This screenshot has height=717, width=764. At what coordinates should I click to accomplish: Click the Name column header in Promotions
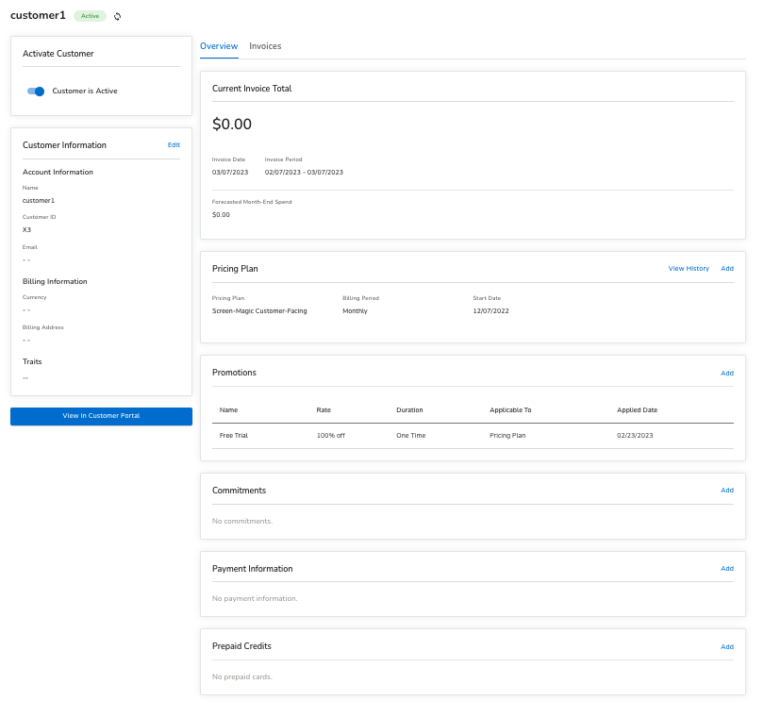click(229, 410)
